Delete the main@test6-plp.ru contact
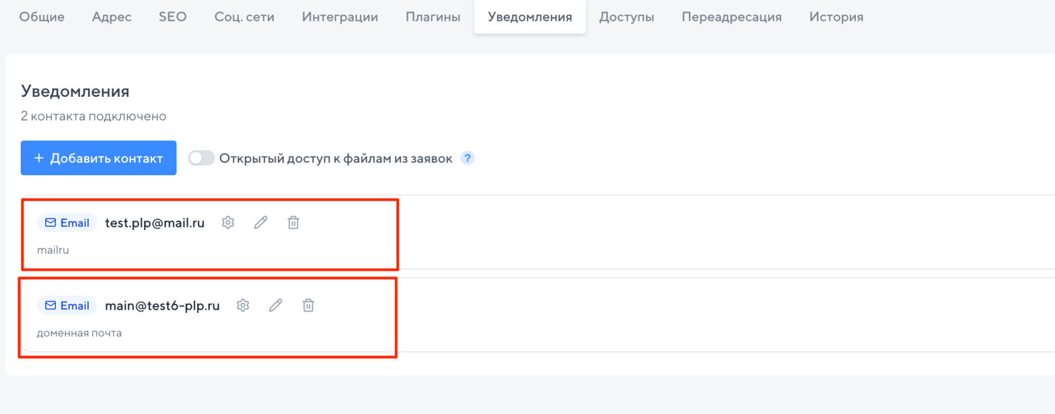The height and width of the screenshot is (414, 1055). tap(308, 305)
